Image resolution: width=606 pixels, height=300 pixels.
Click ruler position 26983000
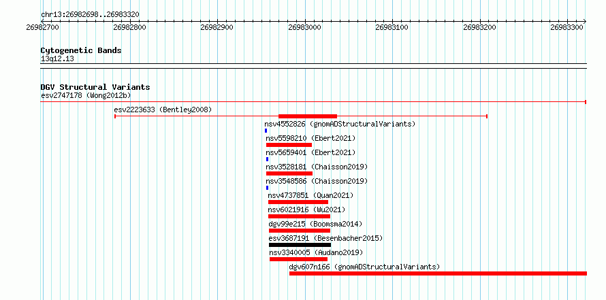[x=305, y=28]
